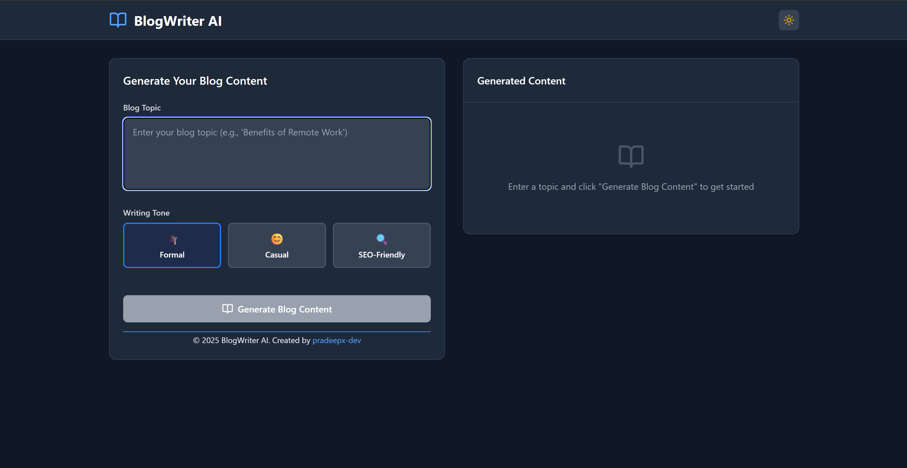
Task: Click the BlogWriter AI title text
Action: 177,21
